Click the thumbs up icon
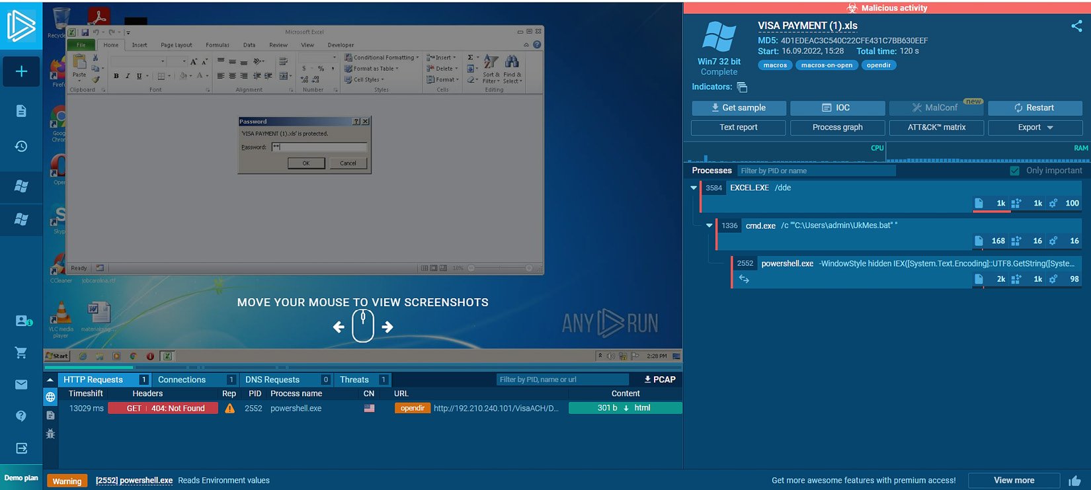The height and width of the screenshot is (490, 1091). tap(1074, 481)
